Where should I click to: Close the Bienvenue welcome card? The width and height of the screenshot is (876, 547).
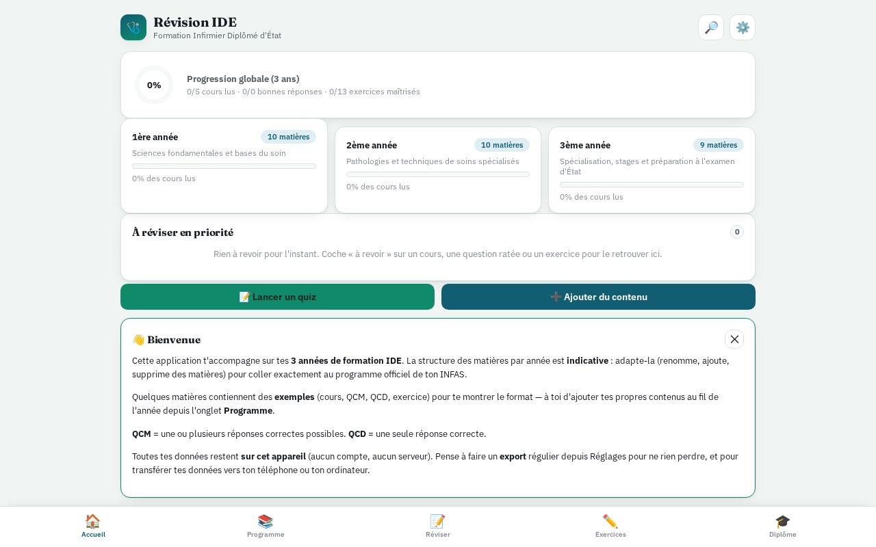(x=734, y=339)
